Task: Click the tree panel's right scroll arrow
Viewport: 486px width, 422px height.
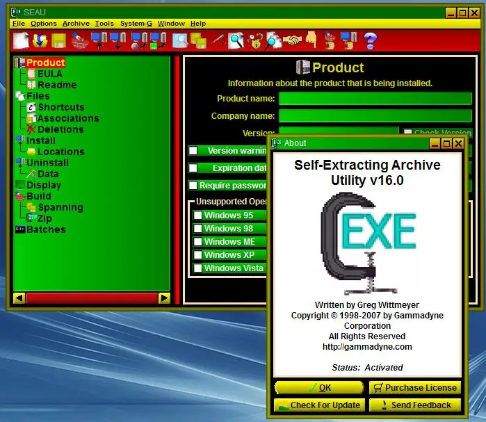Action: click(x=164, y=298)
